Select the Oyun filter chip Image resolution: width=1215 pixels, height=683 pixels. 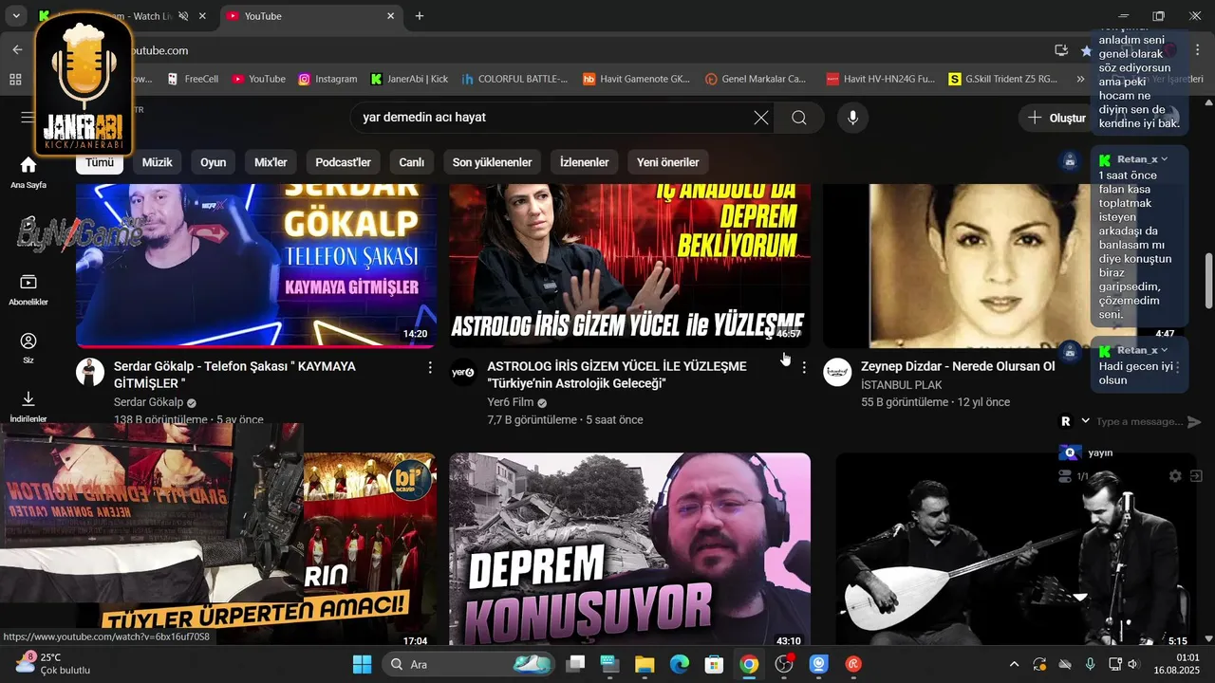click(x=214, y=162)
